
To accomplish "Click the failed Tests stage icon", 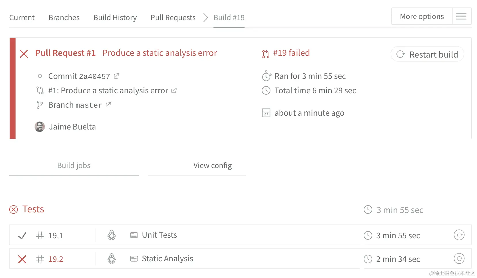I will click(14, 210).
